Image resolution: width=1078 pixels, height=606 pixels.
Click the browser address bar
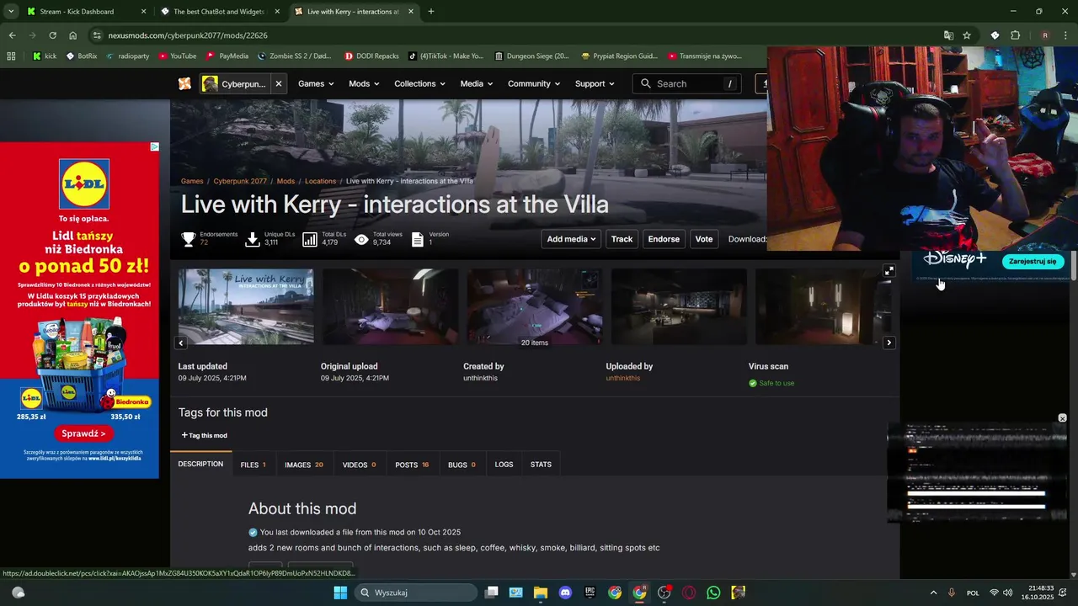pos(514,35)
